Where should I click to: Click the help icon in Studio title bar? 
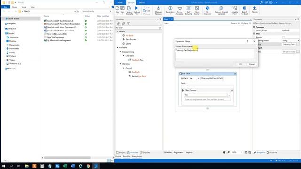[271, 2]
